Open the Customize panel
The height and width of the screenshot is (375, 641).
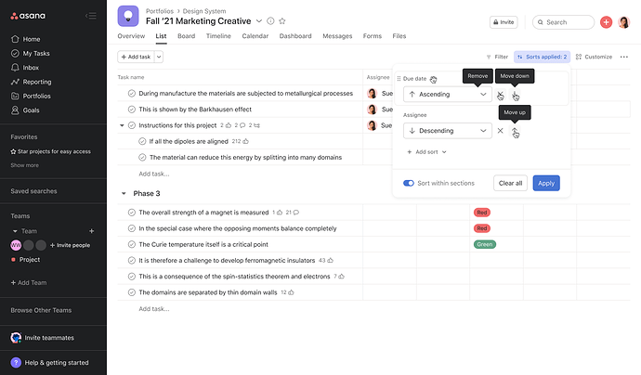click(x=594, y=57)
